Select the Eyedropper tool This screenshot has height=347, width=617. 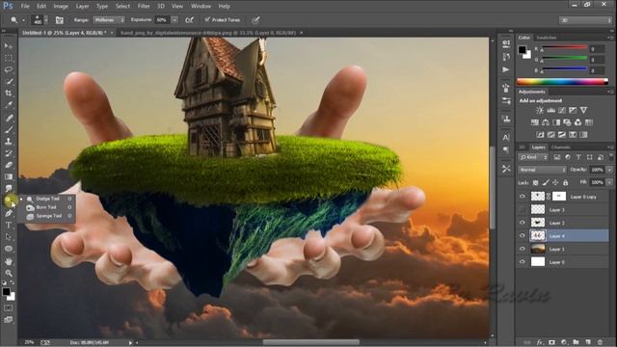(x=9, y=105)
